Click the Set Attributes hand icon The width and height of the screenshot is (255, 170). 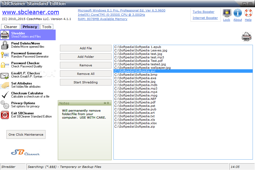point(5,85)
